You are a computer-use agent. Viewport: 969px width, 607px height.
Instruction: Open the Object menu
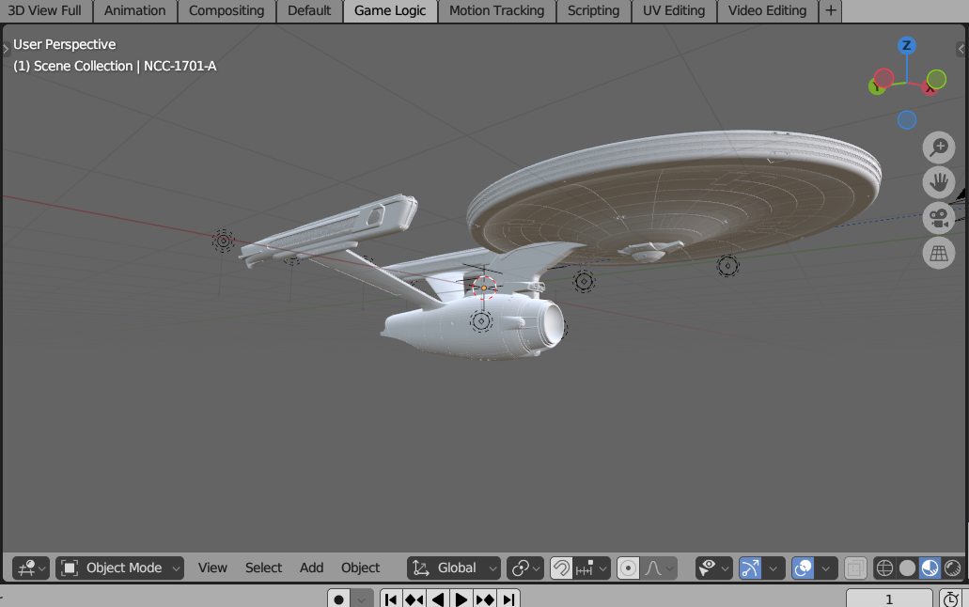click(360, 568)
